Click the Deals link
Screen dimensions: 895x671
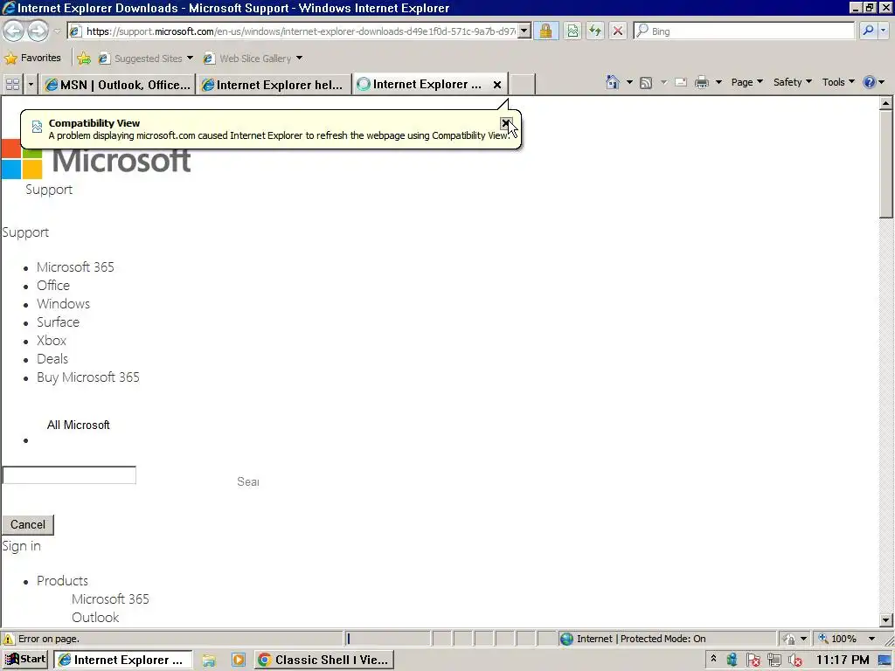click(x=52, y=359)
